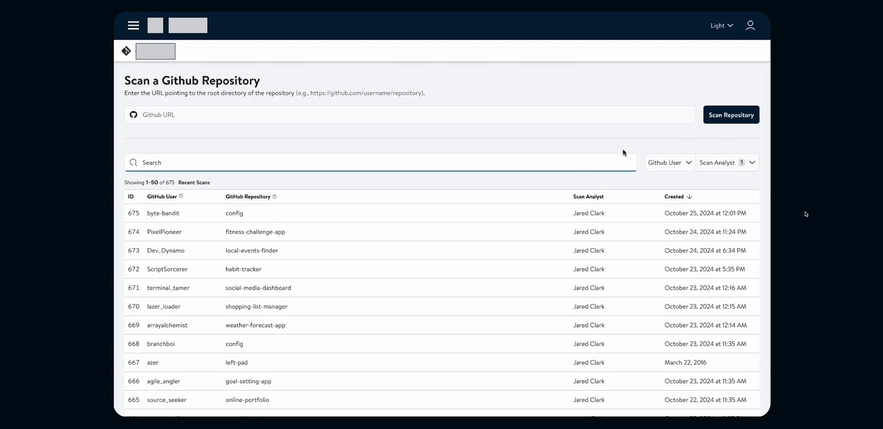Image resolution: width=883 pixels, height=429 pixels.
Task: Click the GitHub logo in the URL field
Action: (x=133, y=115)
